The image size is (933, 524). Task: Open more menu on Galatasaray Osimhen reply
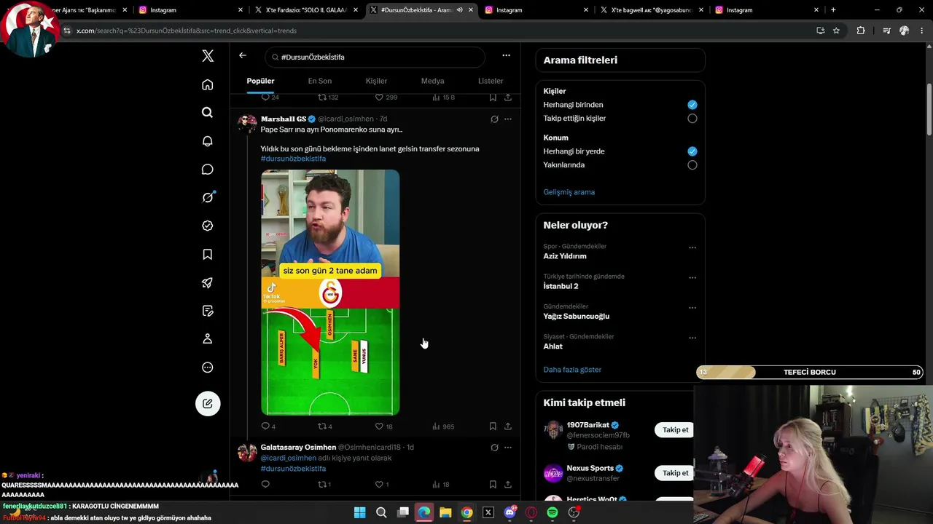(x=508, y=447)
